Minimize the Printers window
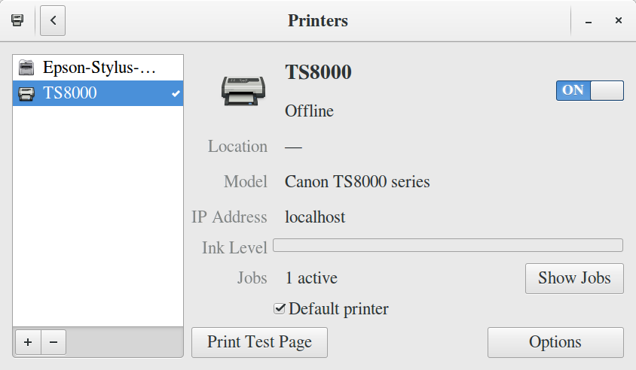 coord(589,21)
